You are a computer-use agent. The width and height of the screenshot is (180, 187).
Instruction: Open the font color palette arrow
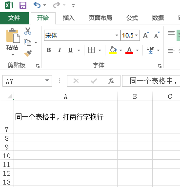coord(138,50)
